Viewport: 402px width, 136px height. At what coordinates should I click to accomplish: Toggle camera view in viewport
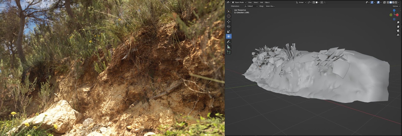(x=398, y=31)
